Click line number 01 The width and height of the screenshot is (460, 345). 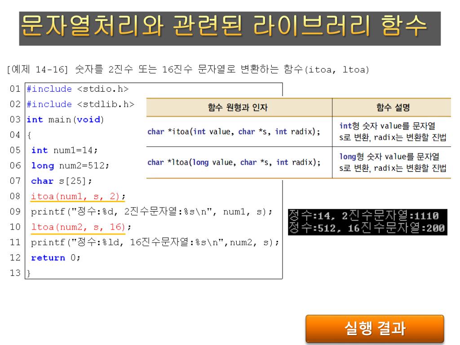click(x=15, y=89)
